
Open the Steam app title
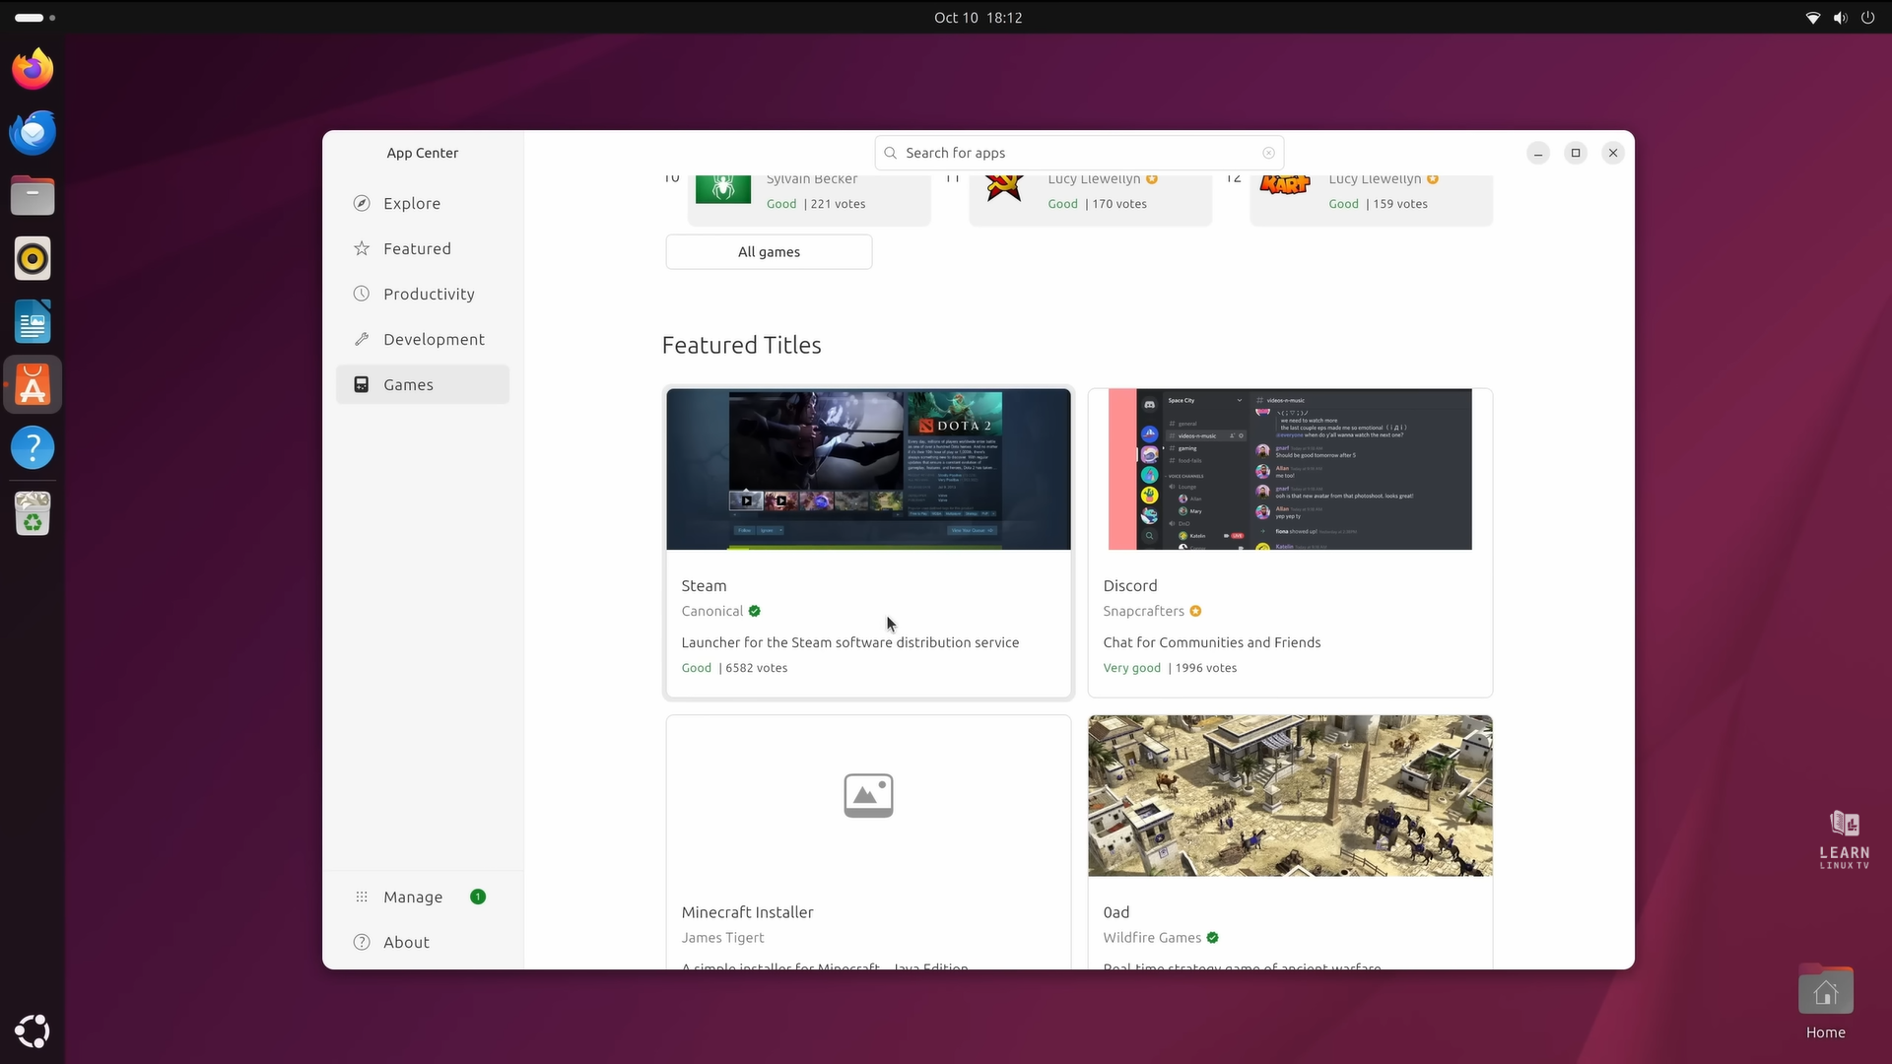(704, 585)
